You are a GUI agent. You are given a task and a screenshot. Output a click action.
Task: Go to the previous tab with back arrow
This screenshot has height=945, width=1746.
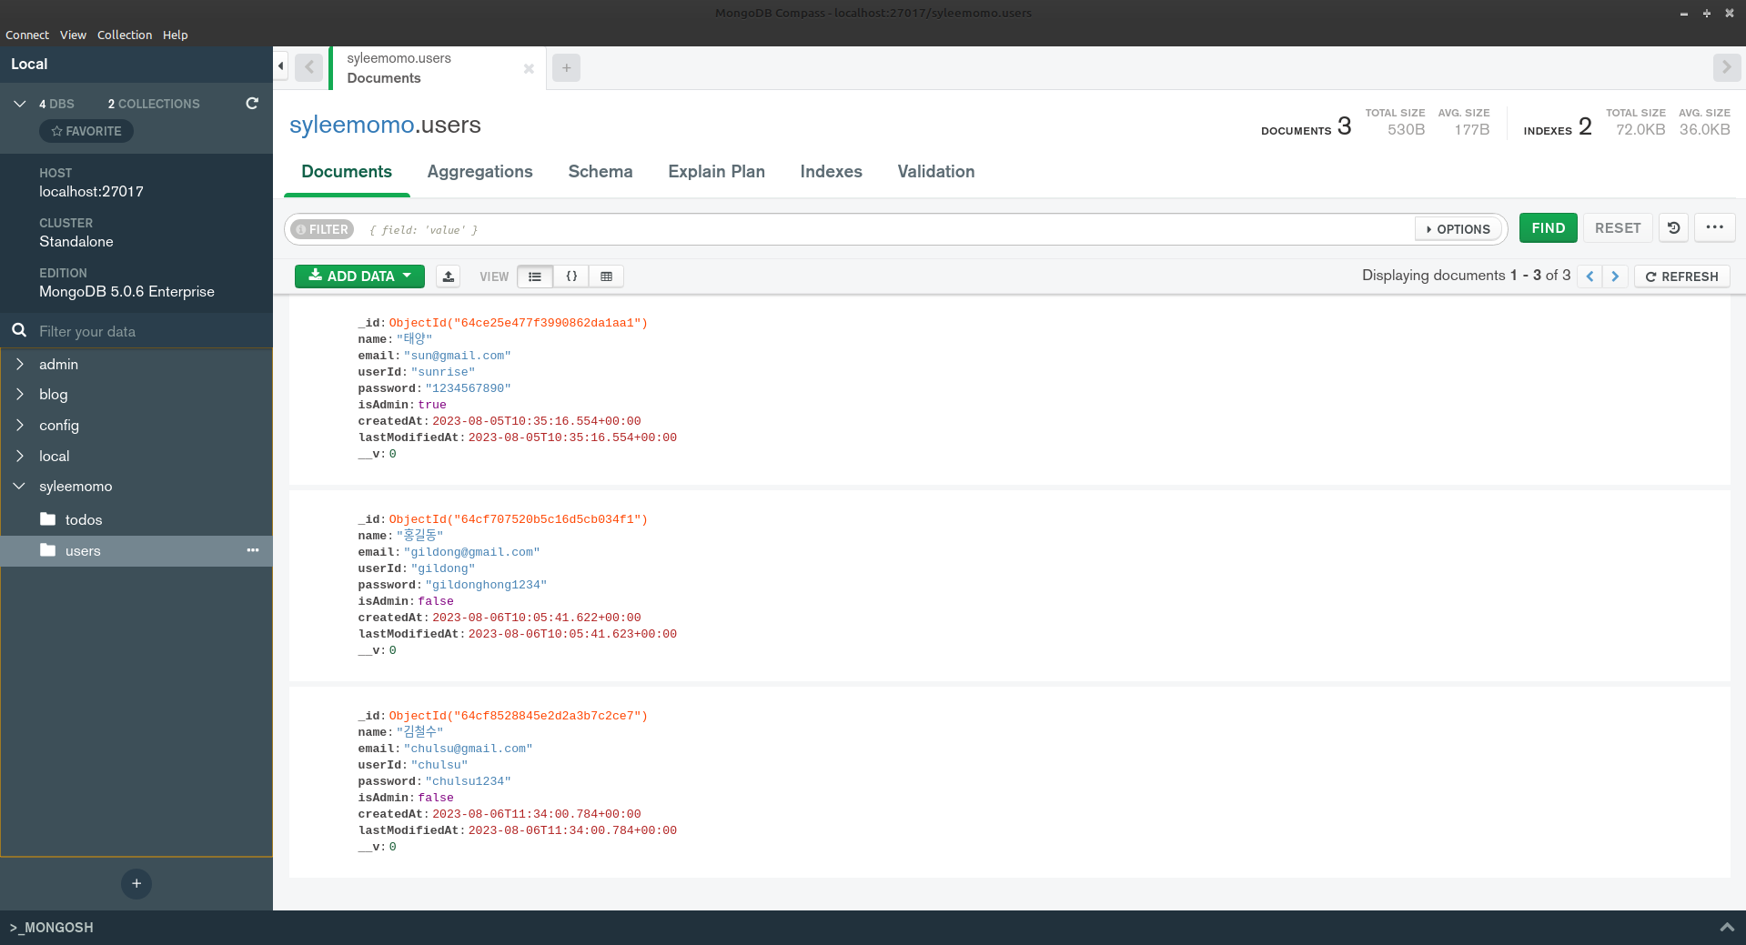[309, 67]
